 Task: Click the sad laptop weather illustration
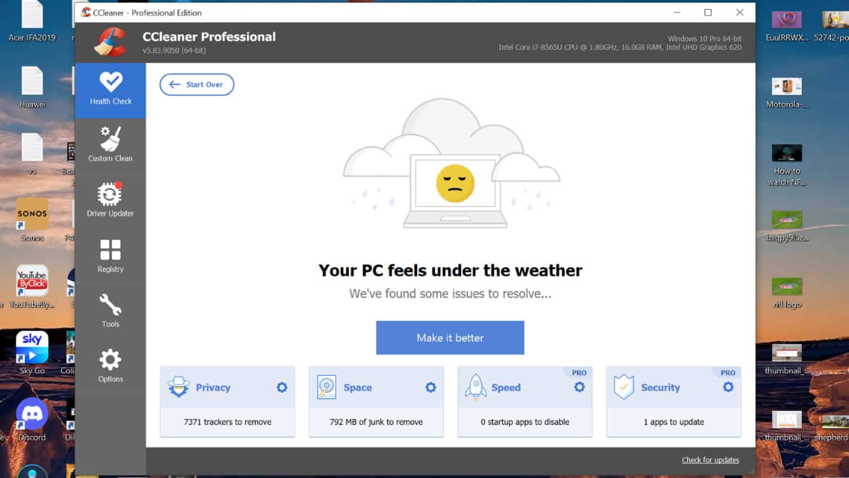452,164
